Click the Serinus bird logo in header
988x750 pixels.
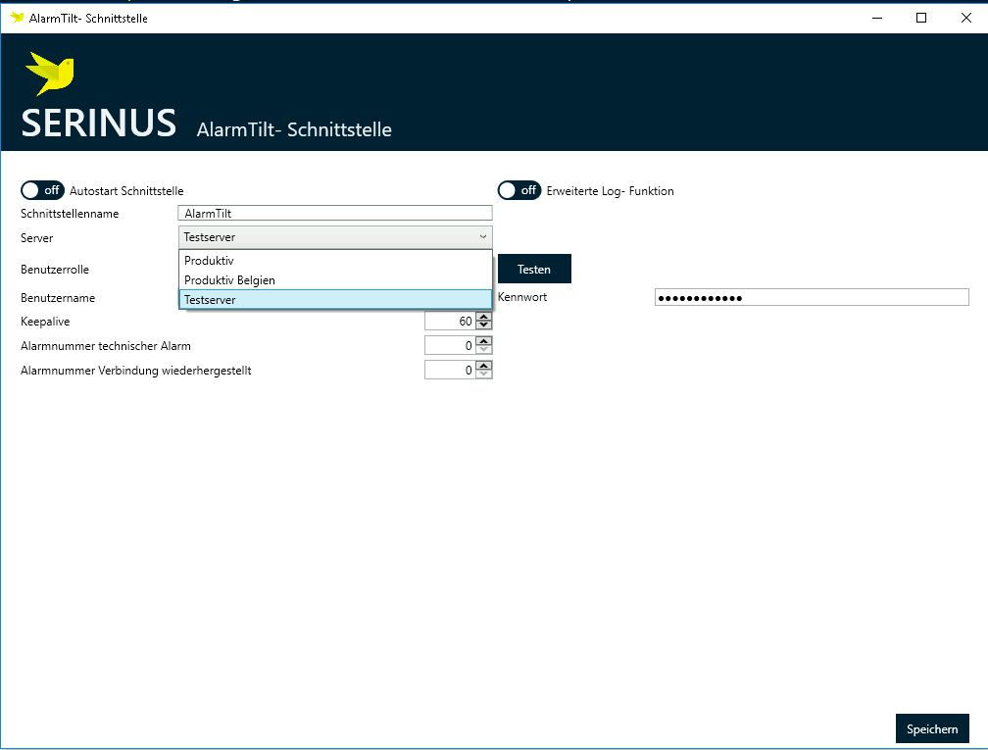pyautogui.click(x=50, y=74)
